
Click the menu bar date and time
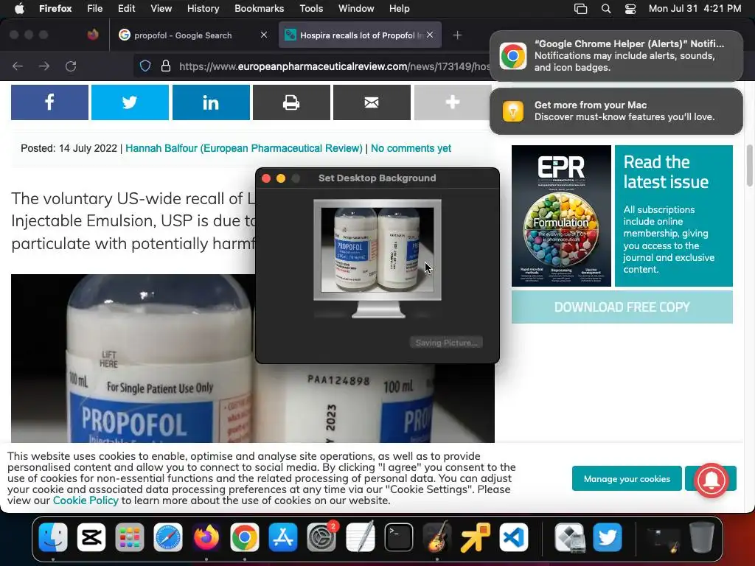coord(695,9)
